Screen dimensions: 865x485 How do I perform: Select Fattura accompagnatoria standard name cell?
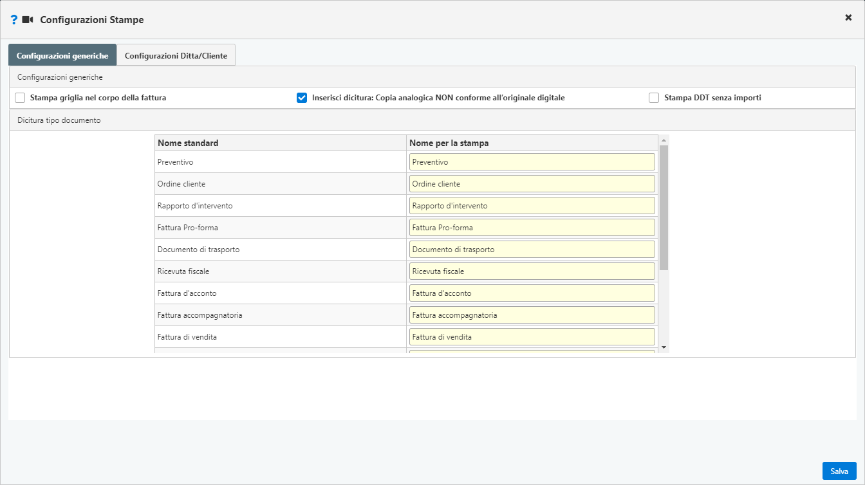[x=281, y=315]
